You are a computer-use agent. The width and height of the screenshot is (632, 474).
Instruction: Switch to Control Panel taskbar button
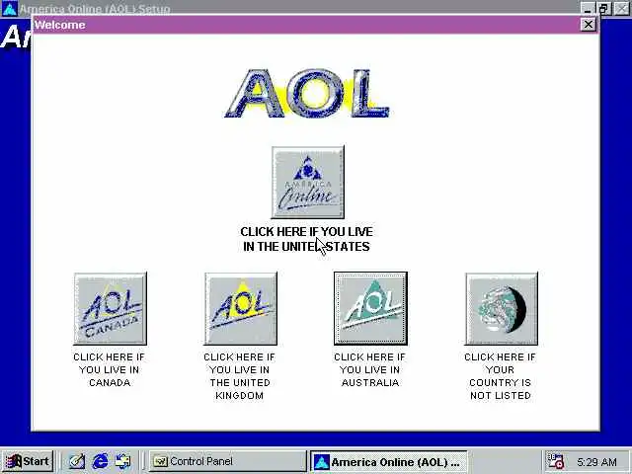click(228, 461)
